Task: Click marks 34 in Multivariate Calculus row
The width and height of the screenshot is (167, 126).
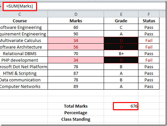Action: pos(76,40)
